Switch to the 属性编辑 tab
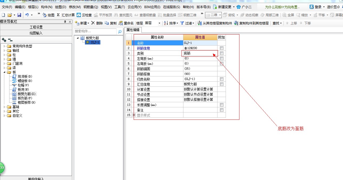The height and width of the screenshot is (180, 343). click(x=133, y=30)
